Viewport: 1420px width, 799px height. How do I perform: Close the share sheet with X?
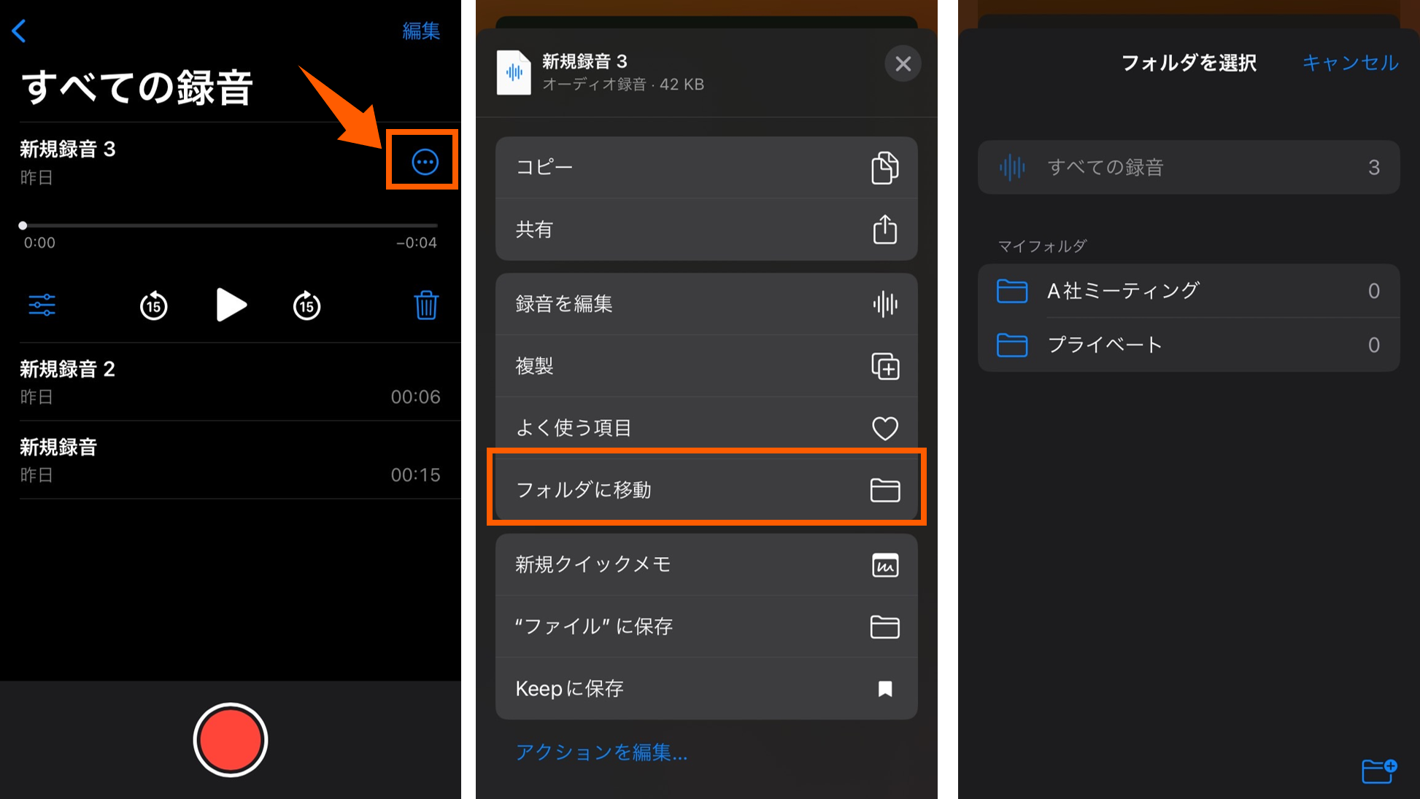pos(903,64)
